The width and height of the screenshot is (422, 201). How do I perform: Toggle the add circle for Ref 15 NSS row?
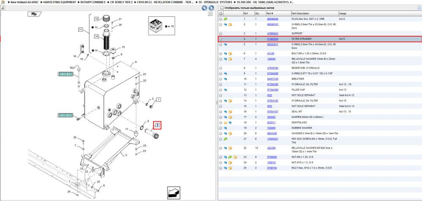click(x=220, y=106)
